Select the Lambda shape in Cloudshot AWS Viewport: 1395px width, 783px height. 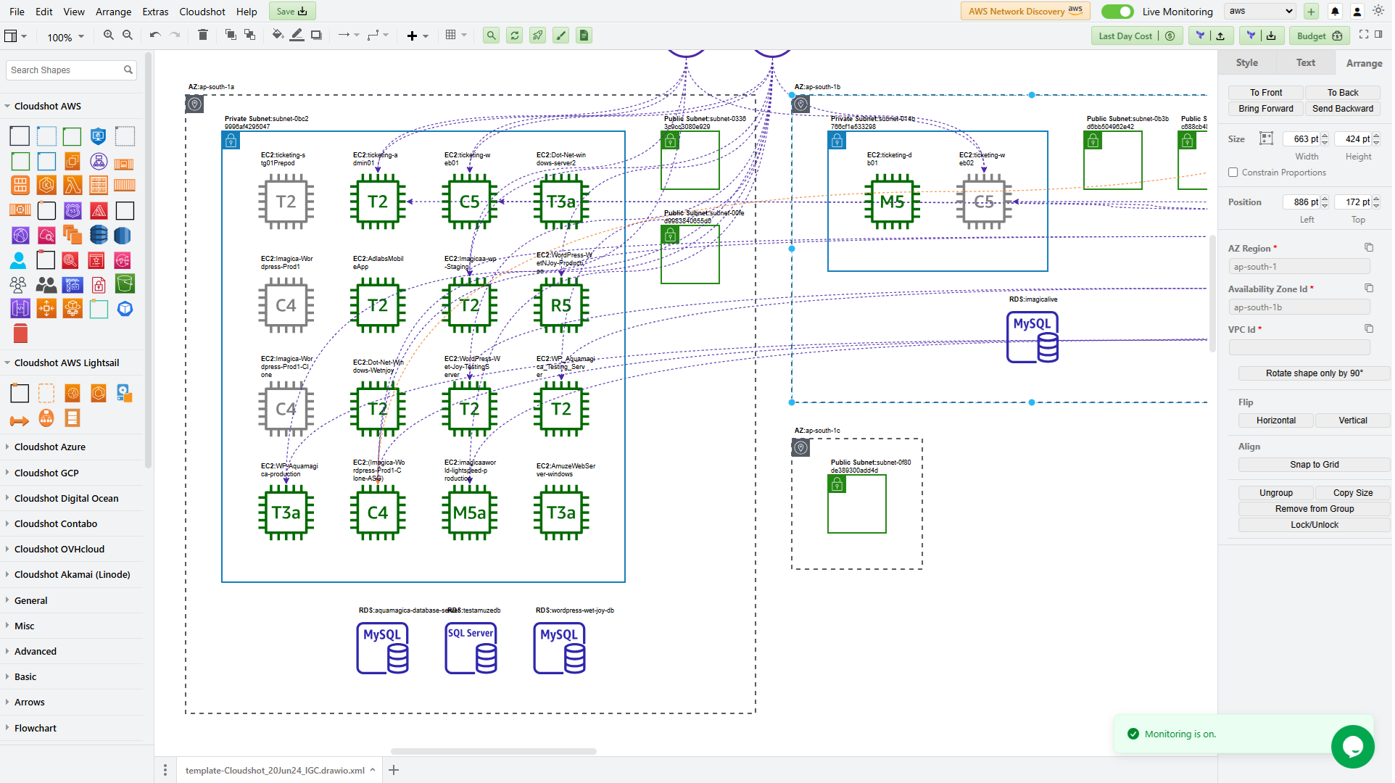[x=73, y=186]
